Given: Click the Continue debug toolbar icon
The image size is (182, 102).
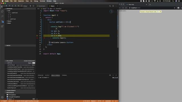Looking at the screenshot, I should point(6,6).
